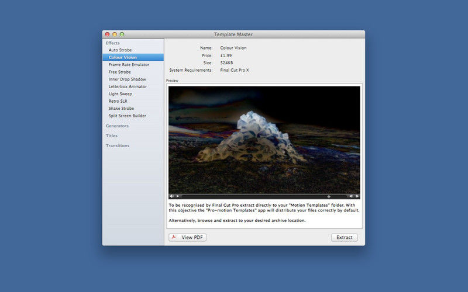Expand the Transitions section in the sidebar

117,145
